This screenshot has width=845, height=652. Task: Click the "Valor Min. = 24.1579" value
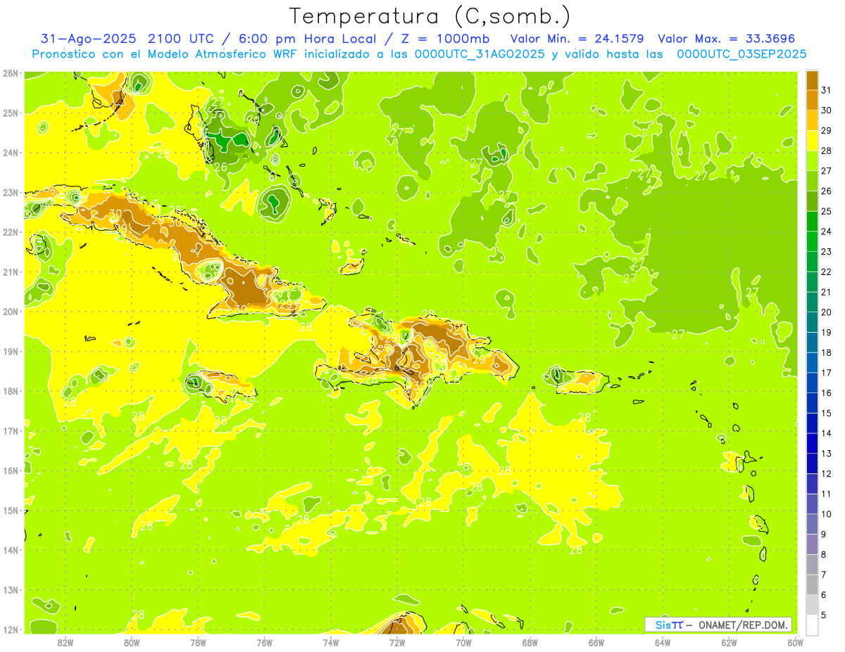(577, 39)
